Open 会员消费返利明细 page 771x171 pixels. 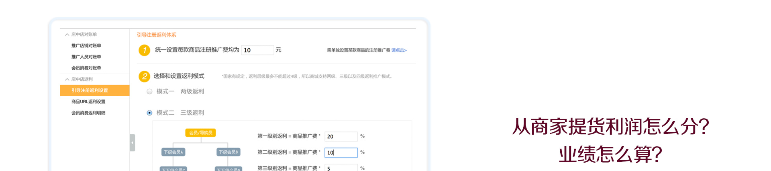pyautogui.click(x=88, y=113)
